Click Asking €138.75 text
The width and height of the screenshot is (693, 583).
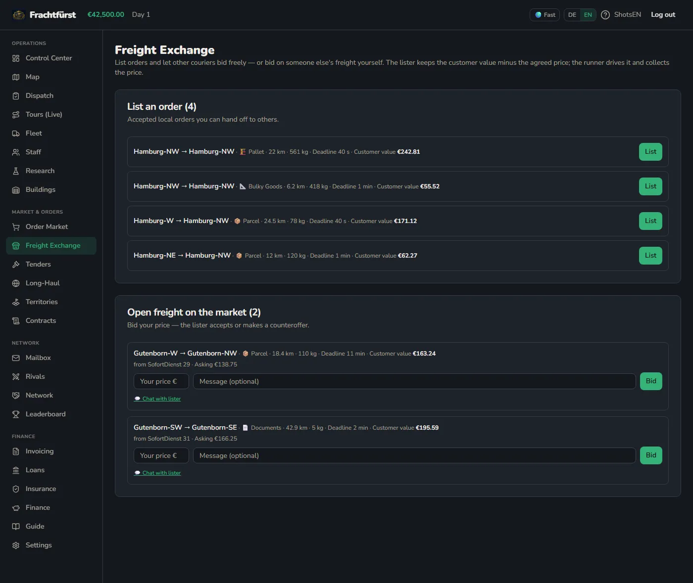pyautogui.click(x=216, y=364)
